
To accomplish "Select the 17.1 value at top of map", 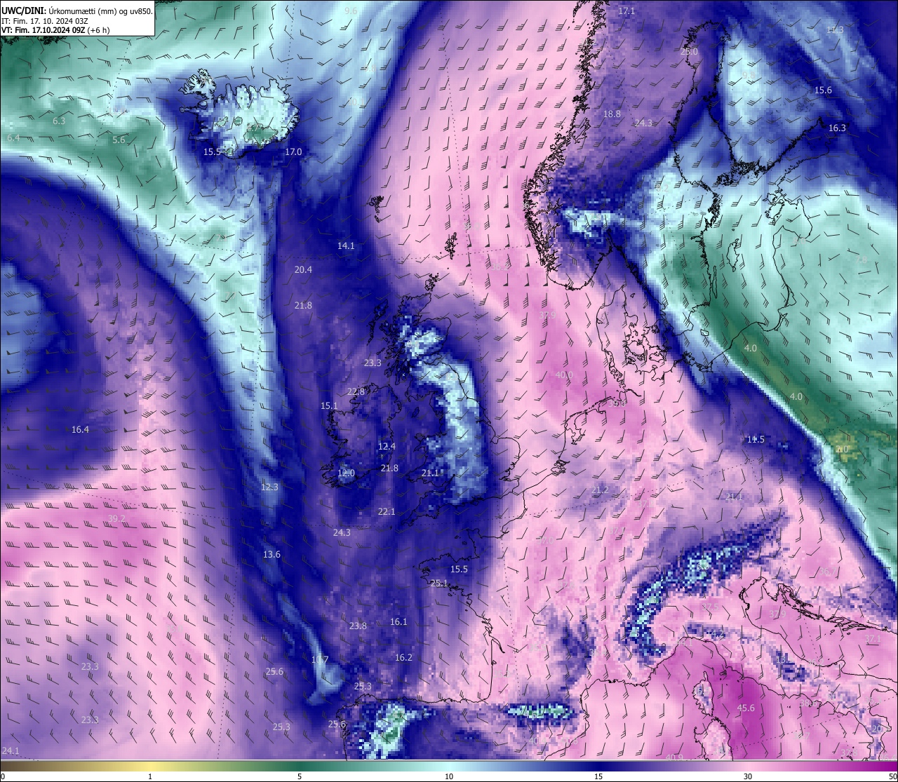I will [x=626, y=11].
